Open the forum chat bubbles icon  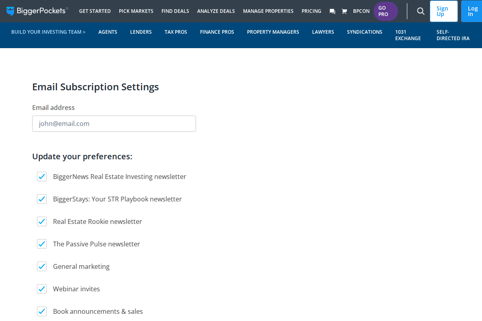click(x=332, y=11)
